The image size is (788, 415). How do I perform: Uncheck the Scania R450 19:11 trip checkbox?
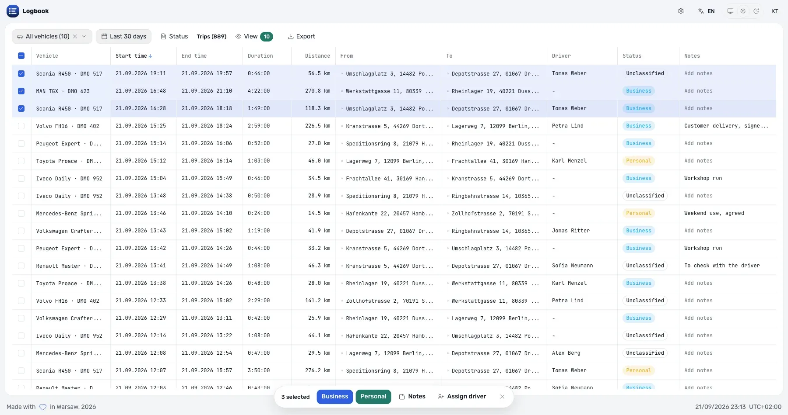pyautogui.click(x=21, y=73)
